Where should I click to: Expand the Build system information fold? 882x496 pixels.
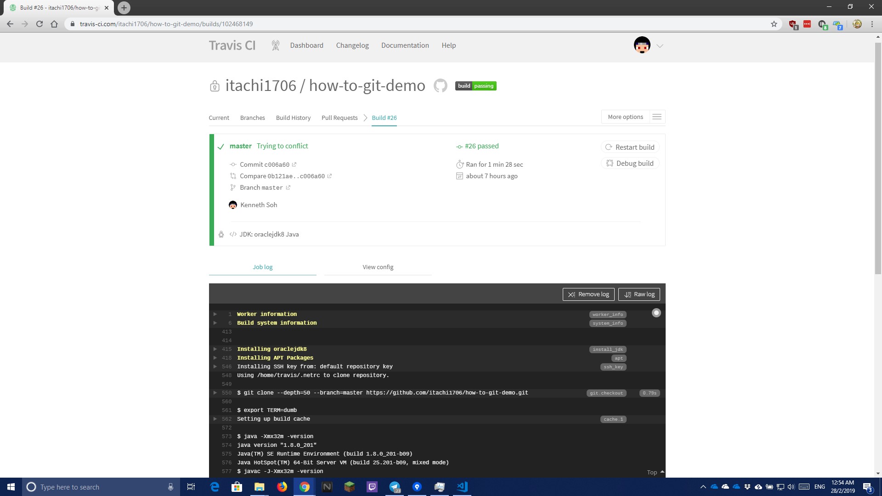pos(215,323)
